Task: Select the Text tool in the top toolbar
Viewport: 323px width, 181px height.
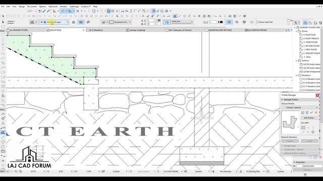Action: 164,16
